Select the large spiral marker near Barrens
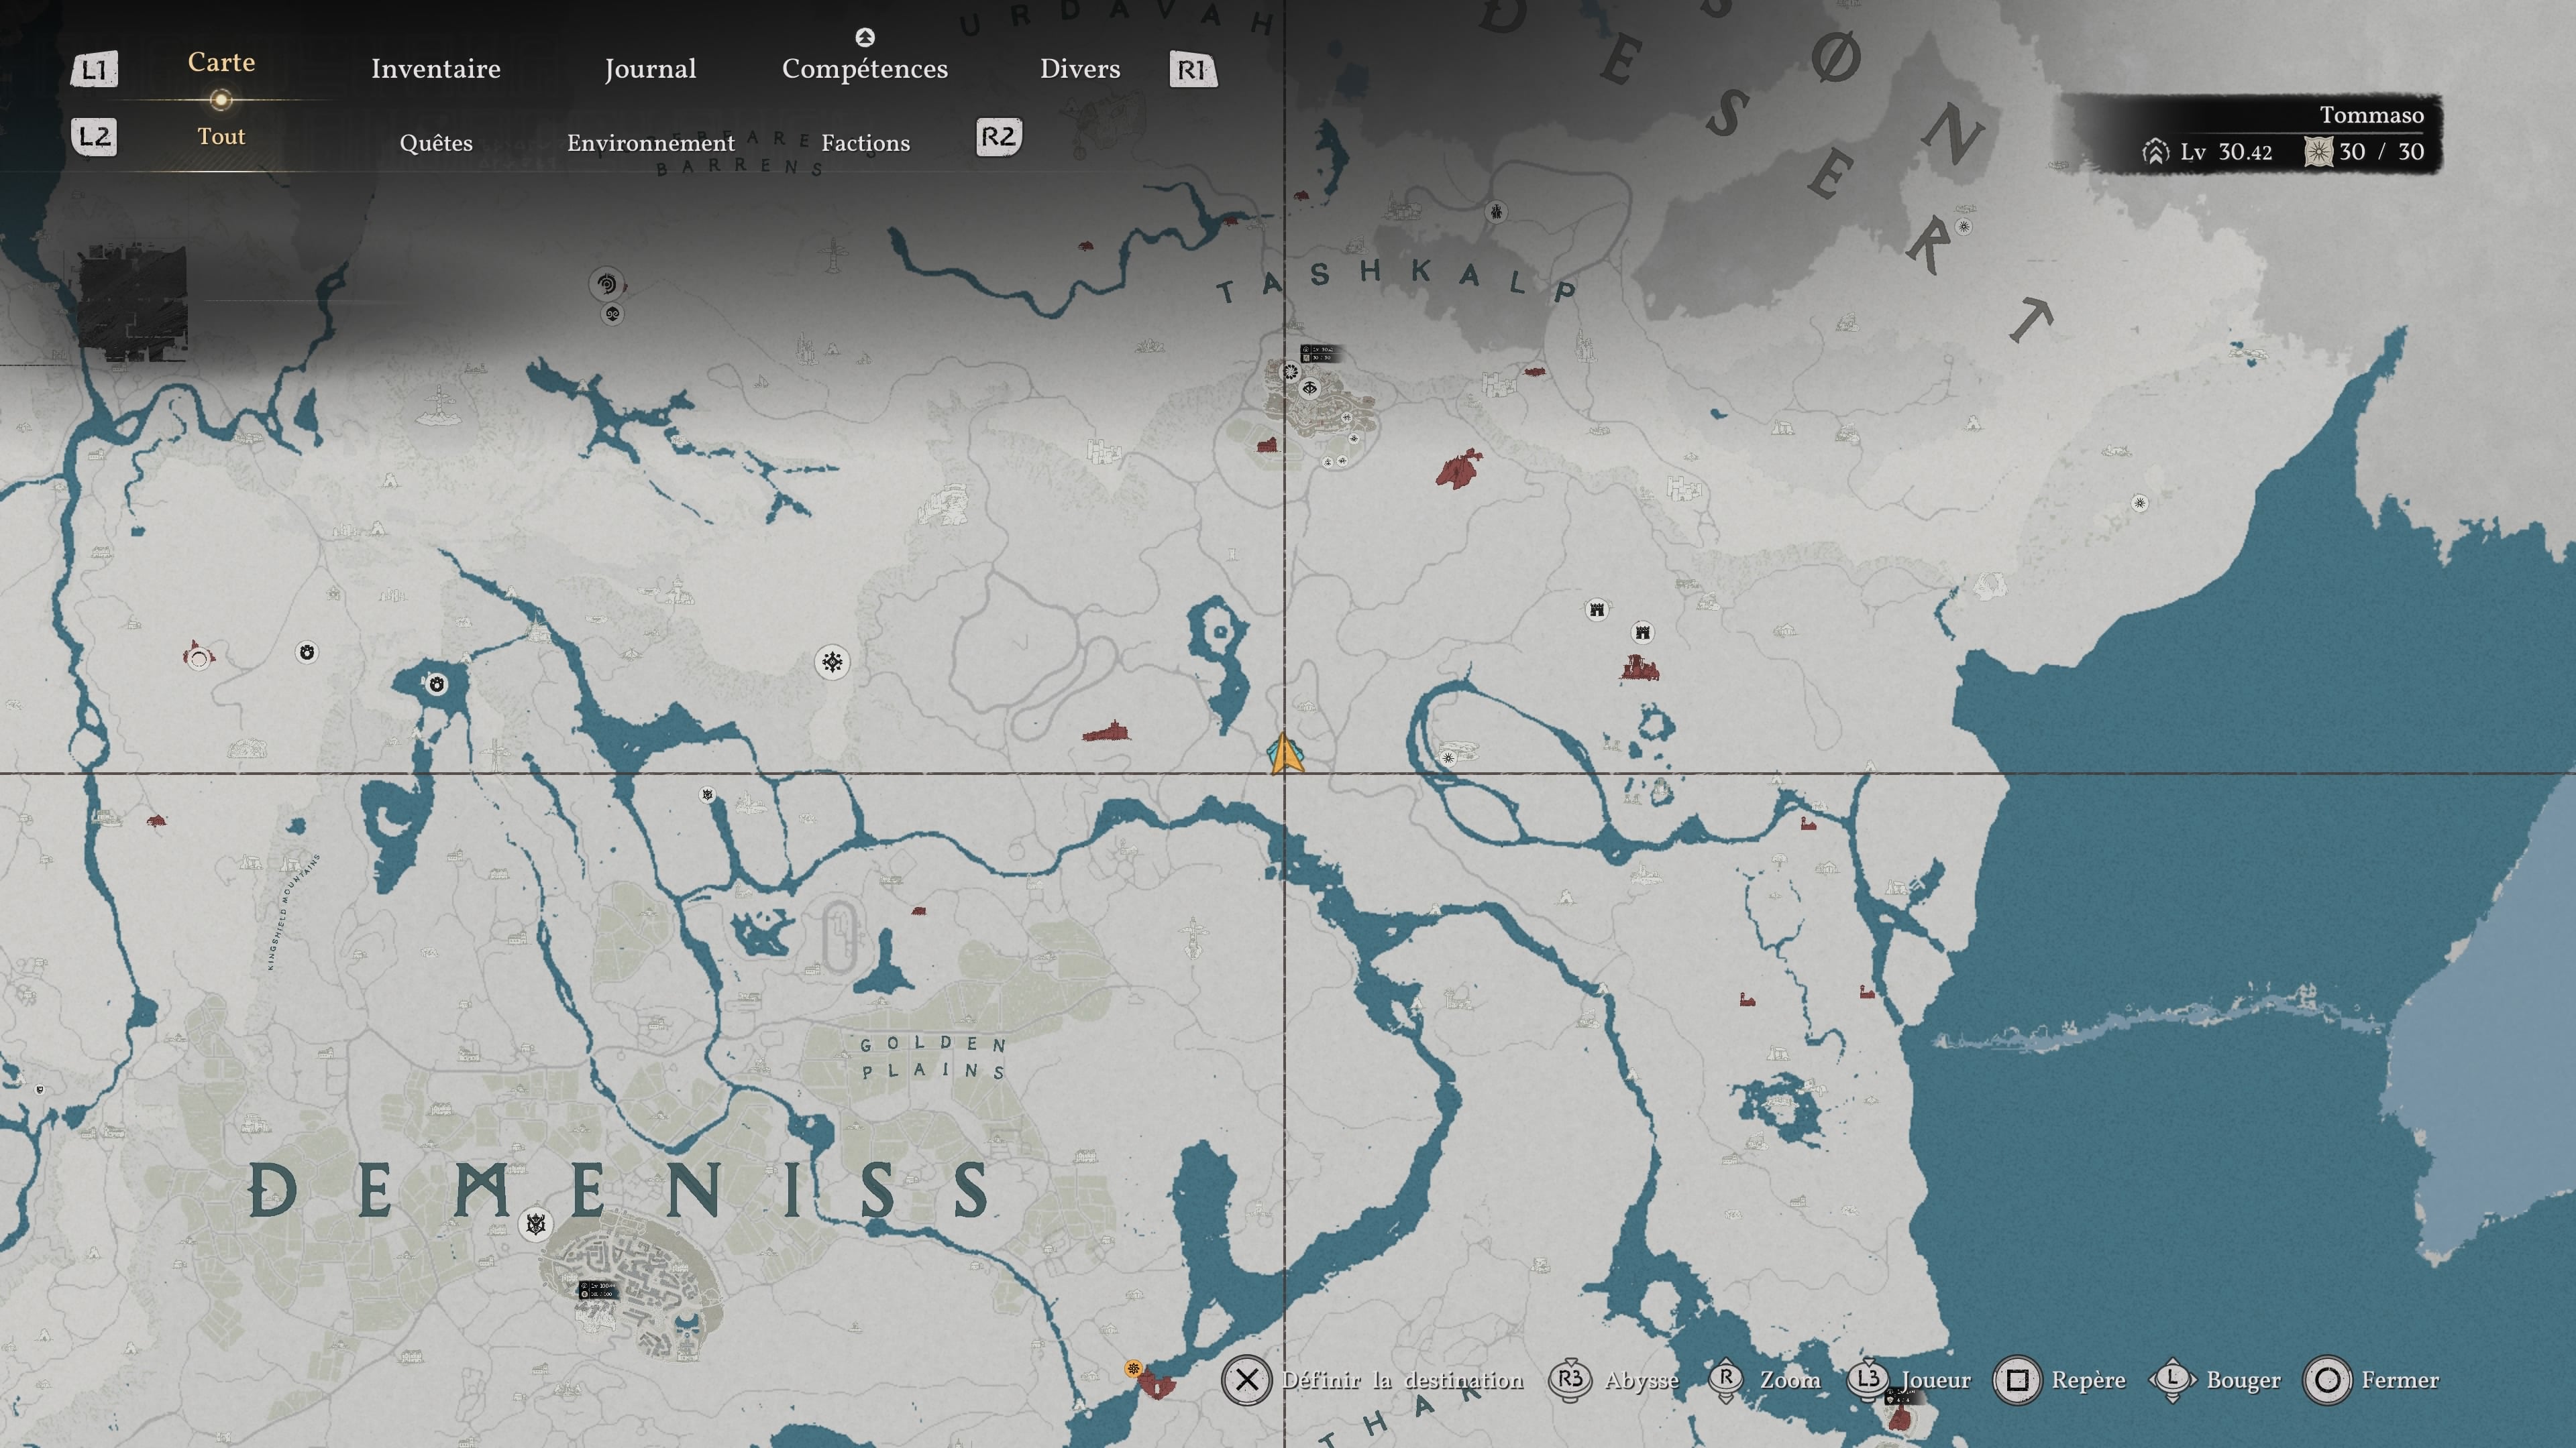Viewport: 2576px width, 1448px height. (606, 284)
